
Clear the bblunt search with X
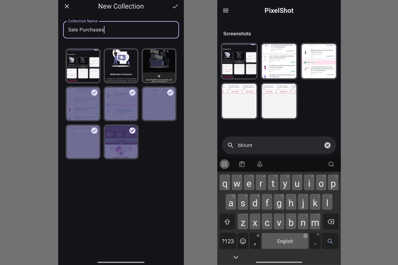(x=327, y=145)
